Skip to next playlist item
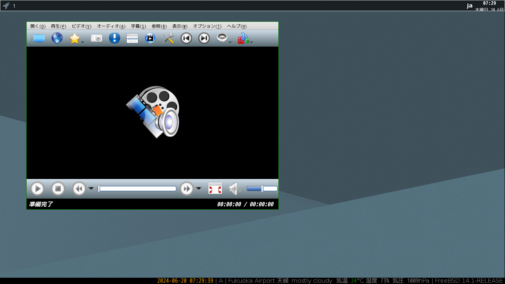 point(204,38)
